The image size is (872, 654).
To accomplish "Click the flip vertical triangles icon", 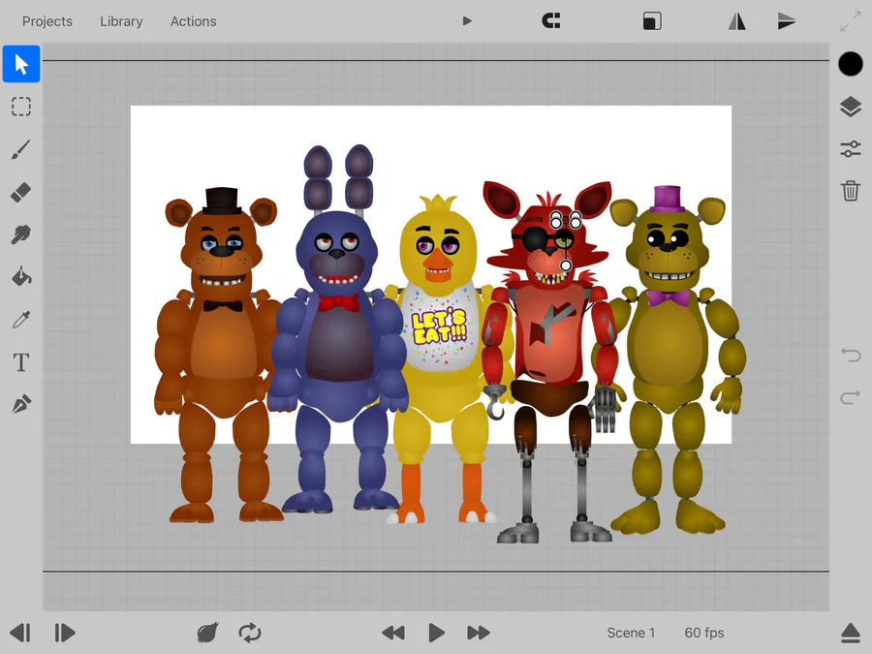I will (x=787, y=21).
